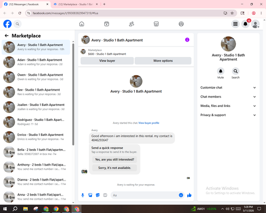266x213 pixels.
Task: Choose a sticker icon
Action: (98, 195)
